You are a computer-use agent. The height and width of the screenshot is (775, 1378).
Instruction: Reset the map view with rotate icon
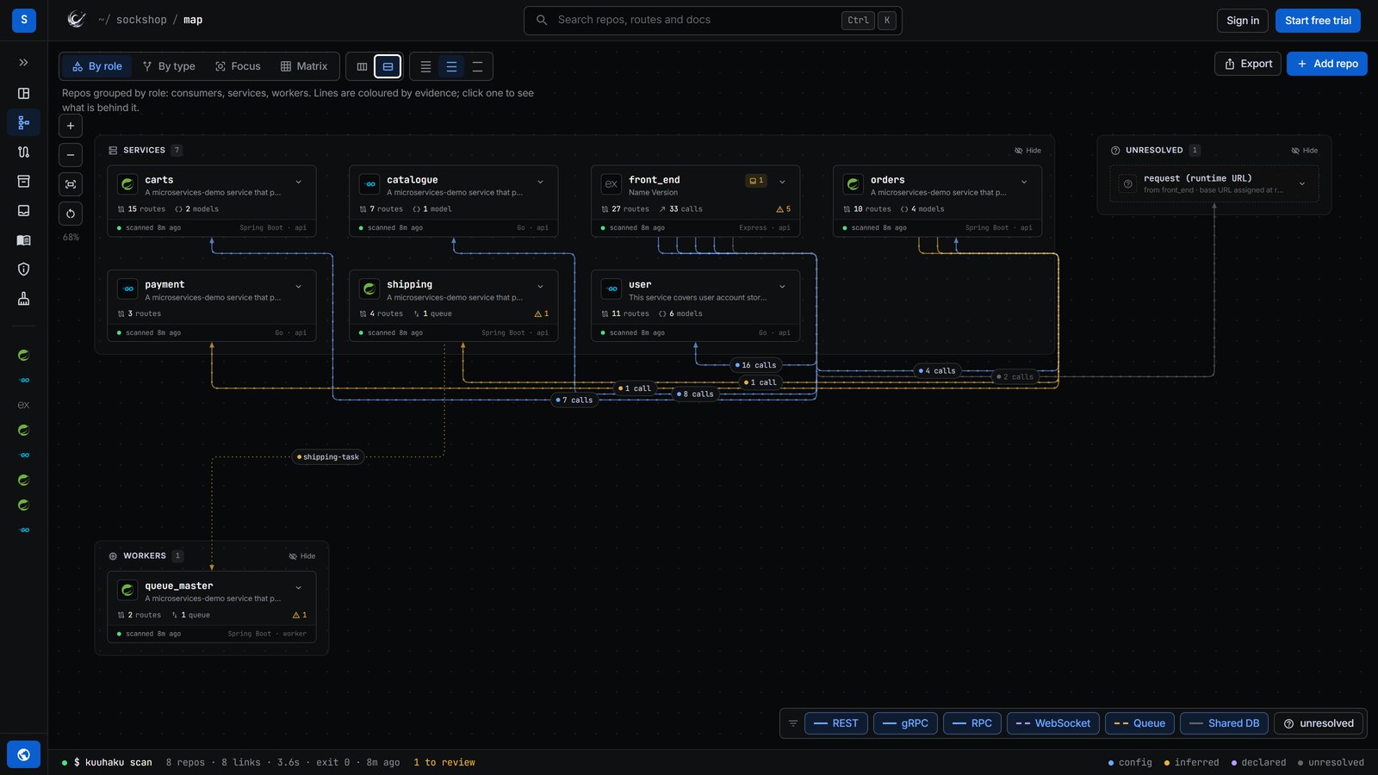71,214
